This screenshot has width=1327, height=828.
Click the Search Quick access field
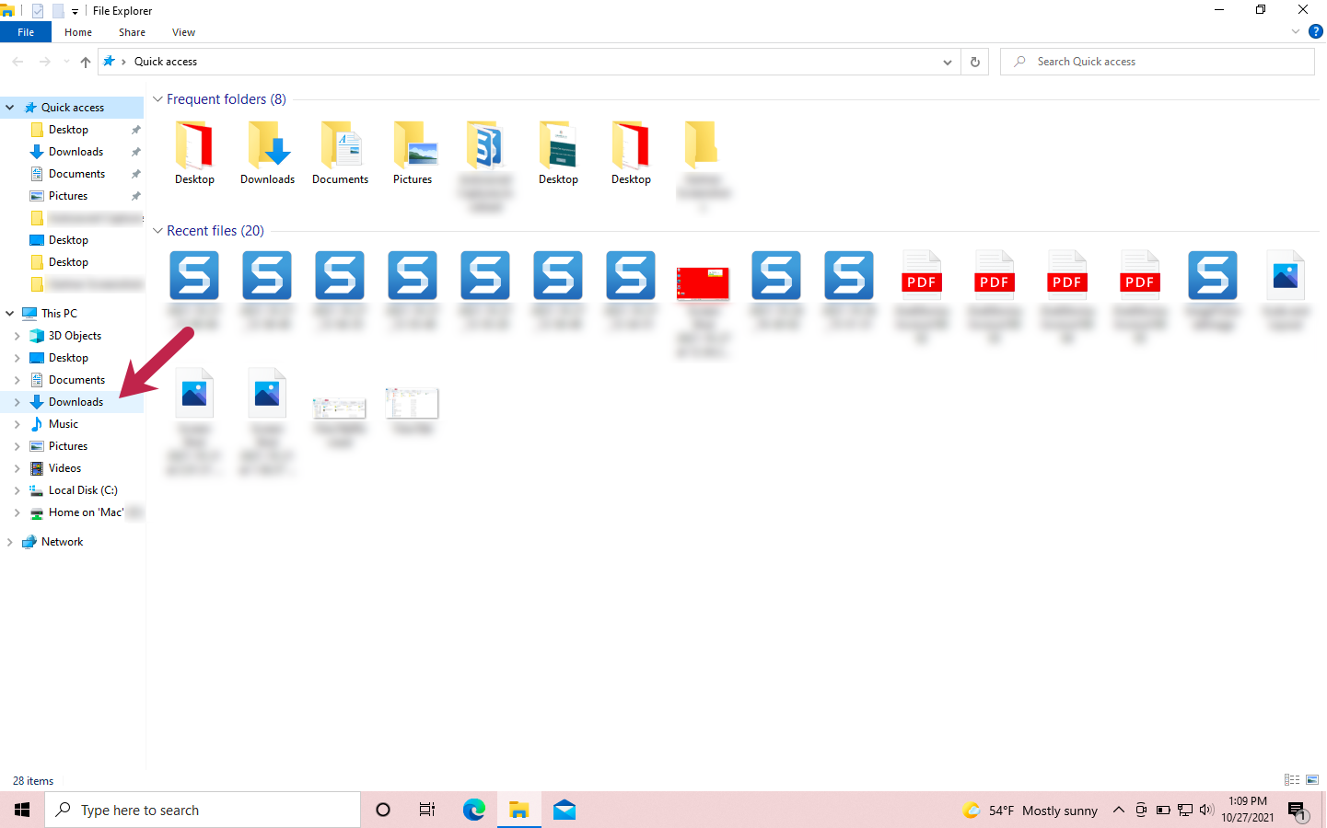pos(1158,62)
